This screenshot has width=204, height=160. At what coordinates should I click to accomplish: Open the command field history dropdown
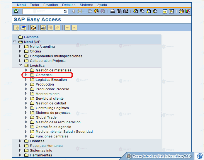[x=65, y=11]
